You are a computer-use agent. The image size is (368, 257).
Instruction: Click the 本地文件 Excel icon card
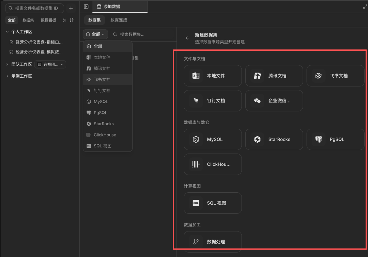point(196,76)
